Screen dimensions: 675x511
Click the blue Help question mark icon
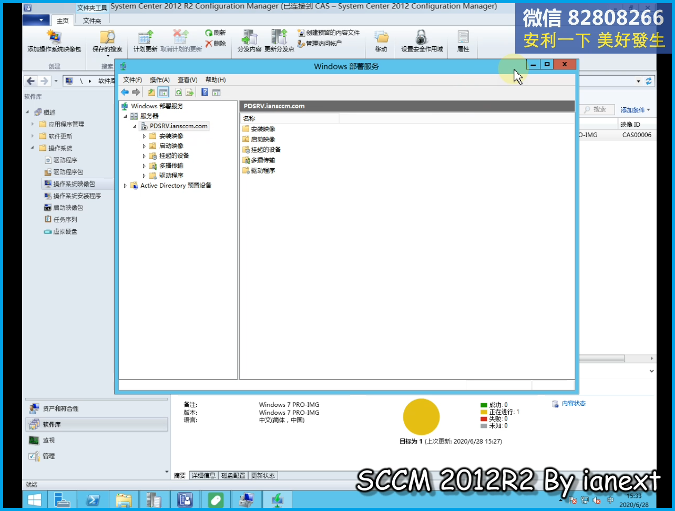coord(204,93)
